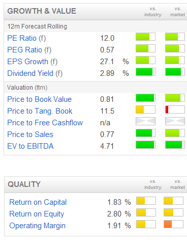Click EV to EBITDA vs. industry green bar
The height and width of the screenshot is (243, 187).
click(145, 145)
